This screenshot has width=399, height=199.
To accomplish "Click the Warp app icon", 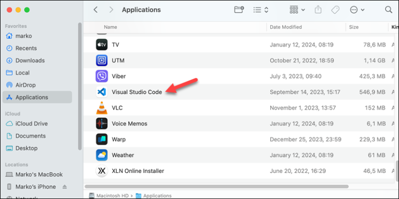I will click(x=102, y=139).
